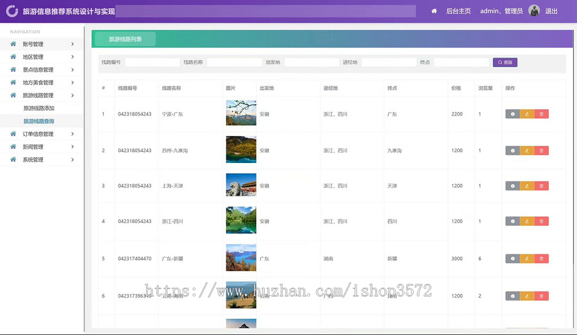The image size is (577, 335).
Task: Edit row 6 with 2 views
Action: [527, 296]
